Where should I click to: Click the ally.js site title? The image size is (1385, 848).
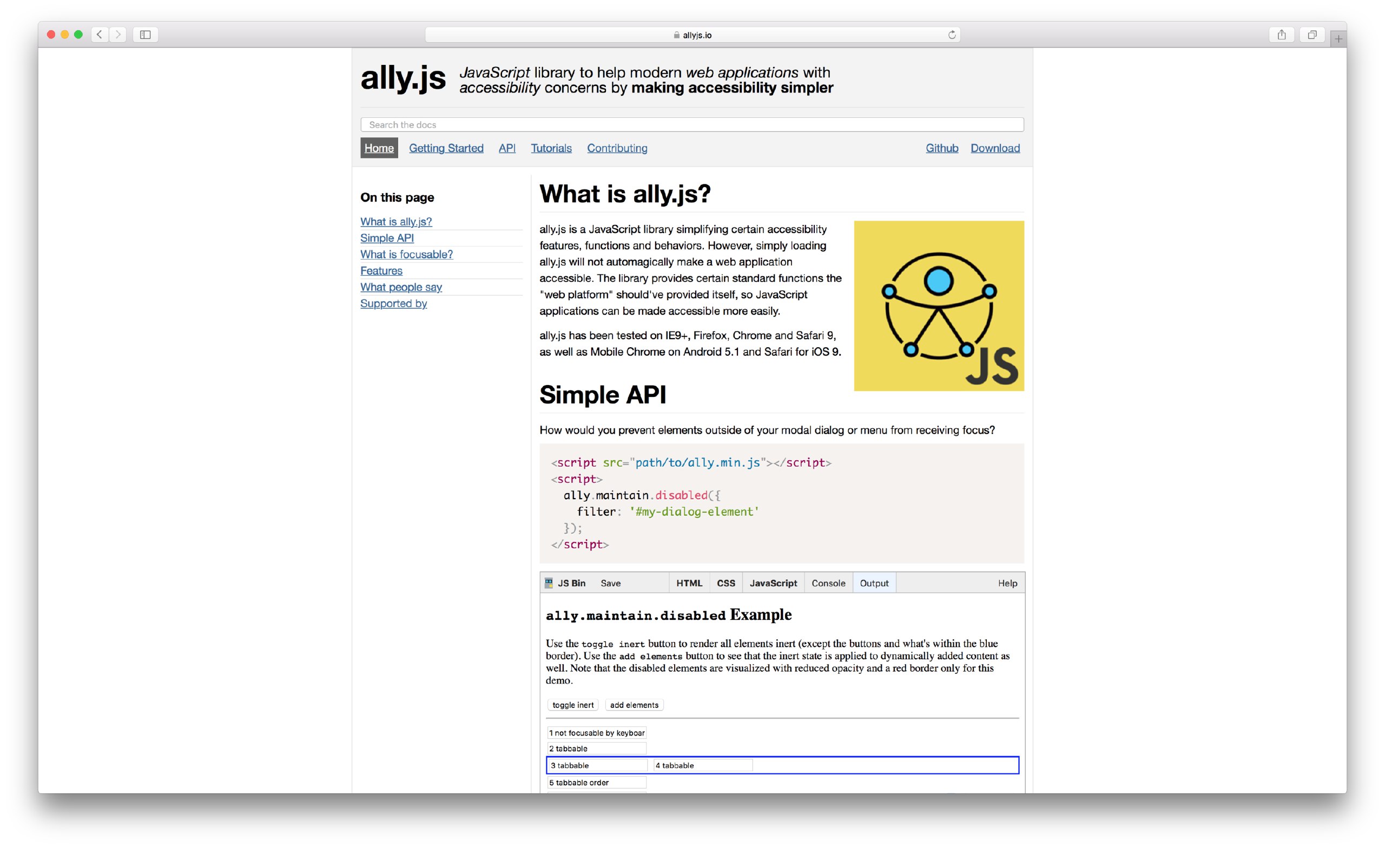(403, 77)
